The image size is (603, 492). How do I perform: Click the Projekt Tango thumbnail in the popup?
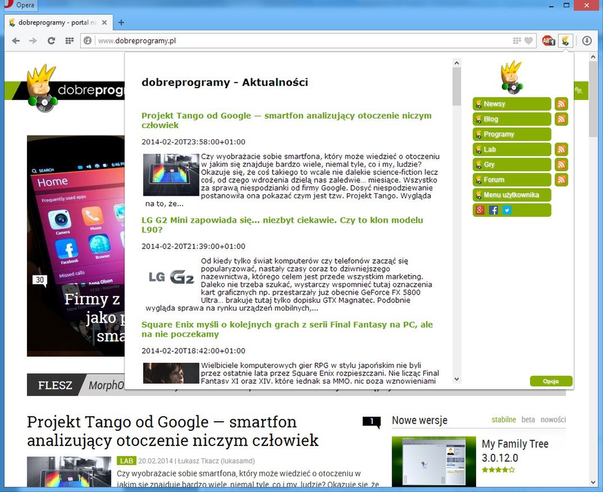(171, 175)
